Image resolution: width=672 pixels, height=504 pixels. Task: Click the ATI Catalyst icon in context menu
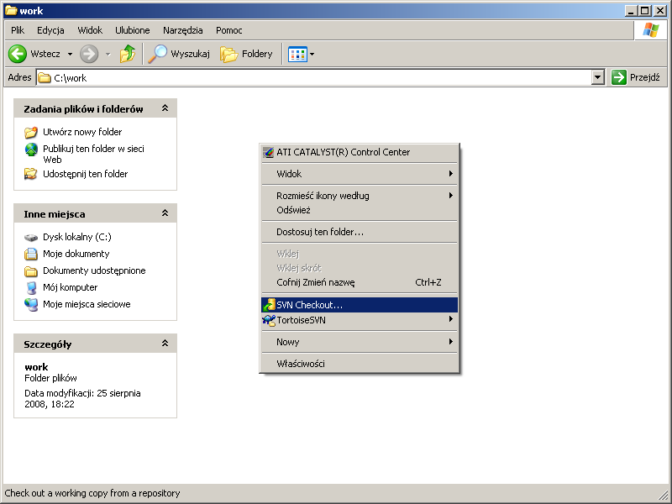coord(268,152)
